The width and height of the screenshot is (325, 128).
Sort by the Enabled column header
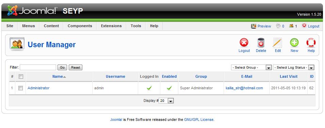click(169, 76)
